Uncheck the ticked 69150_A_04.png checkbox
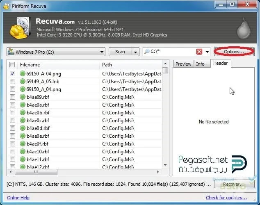Viewport: 260px width, 205px height. pyautogui.click(x=12, y=73)
